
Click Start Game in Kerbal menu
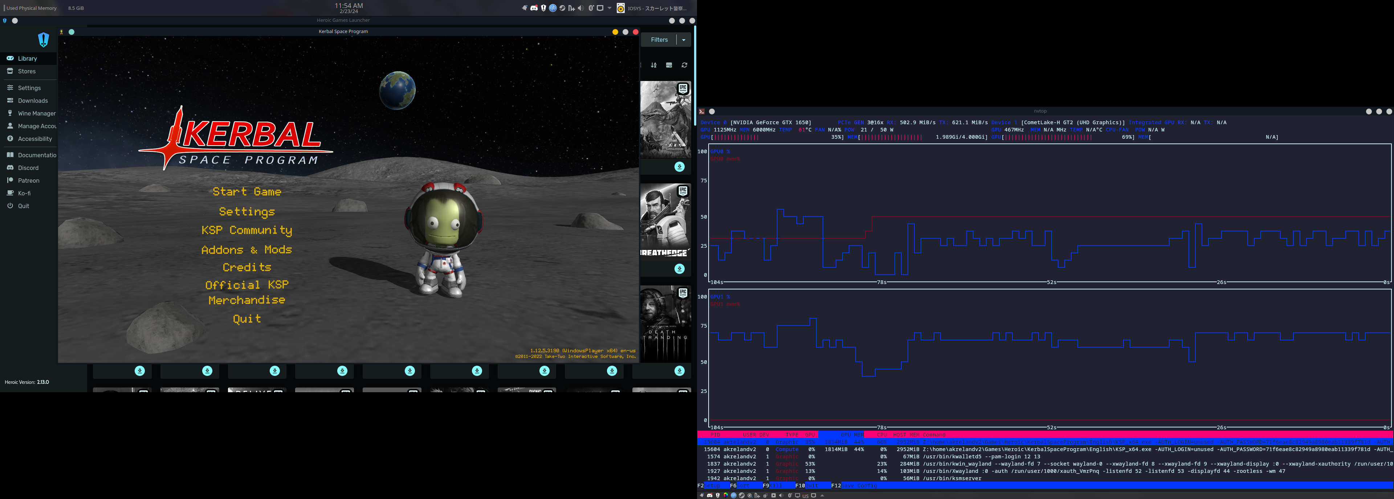[x=247, y=192]
